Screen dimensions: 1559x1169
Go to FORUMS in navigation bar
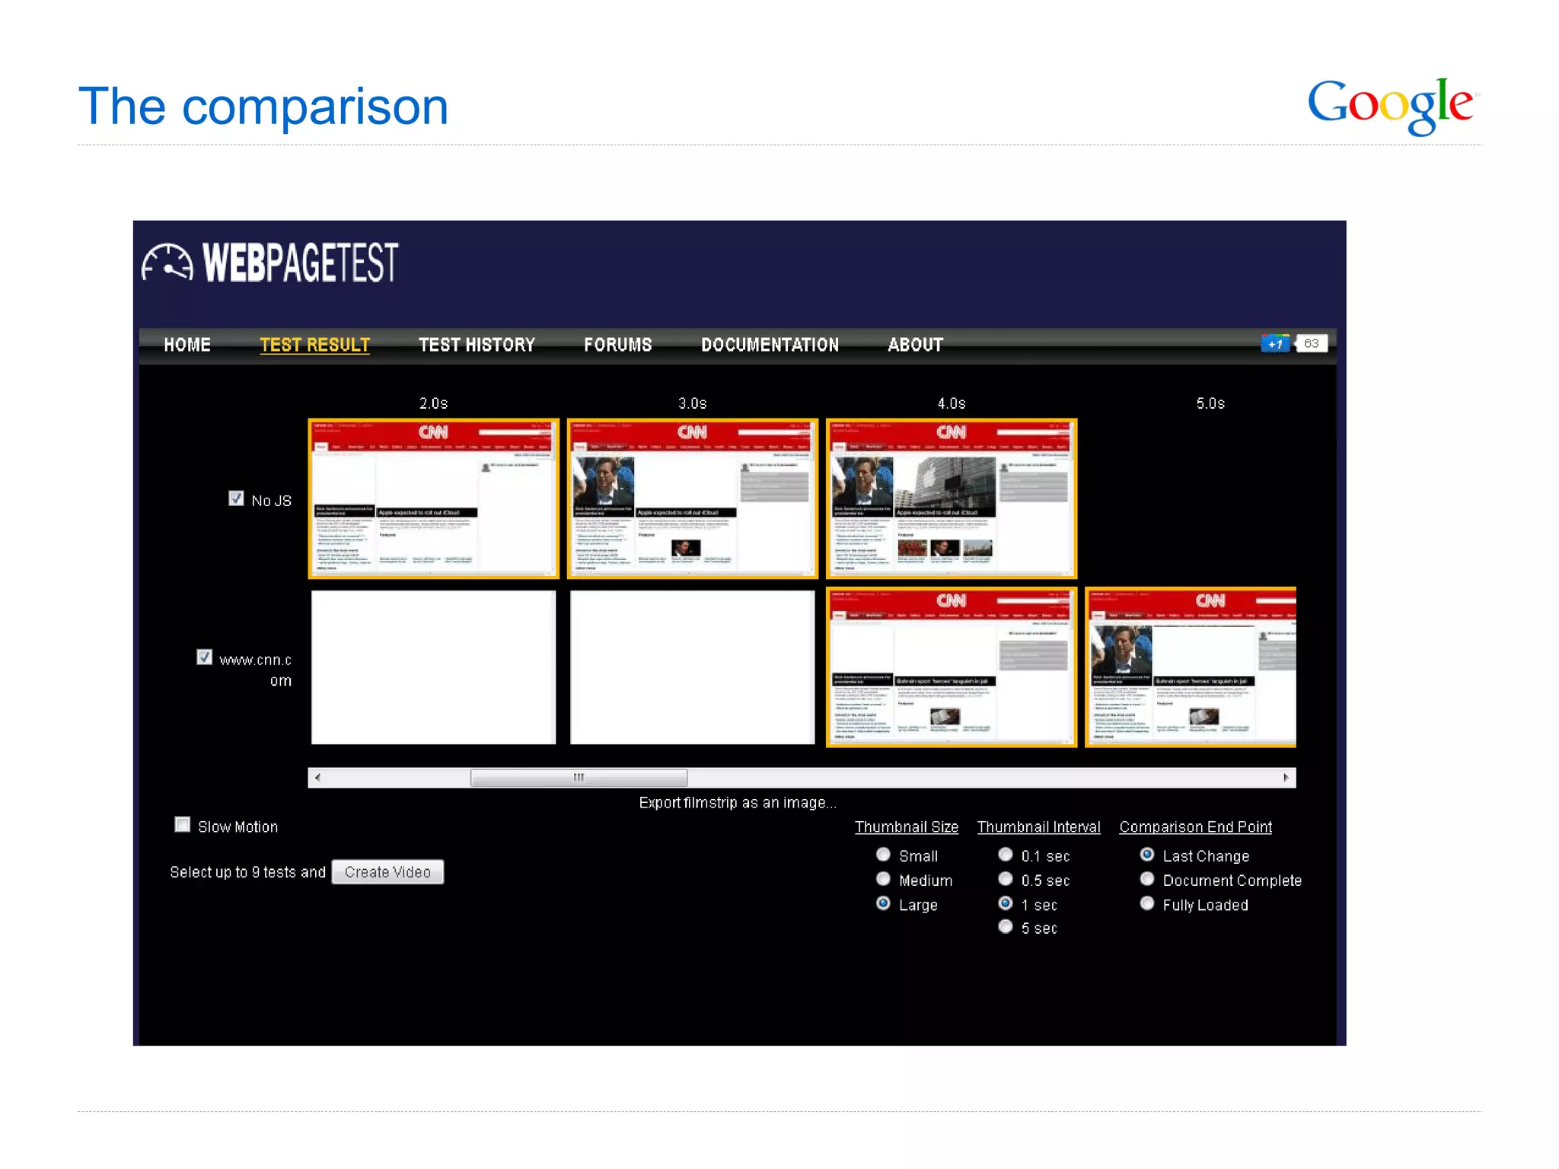point(618,345)
